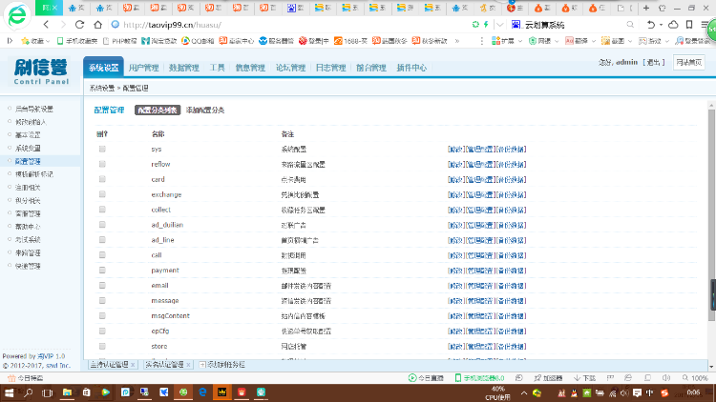Open Windows taskbar search icon

click(29, 392)
